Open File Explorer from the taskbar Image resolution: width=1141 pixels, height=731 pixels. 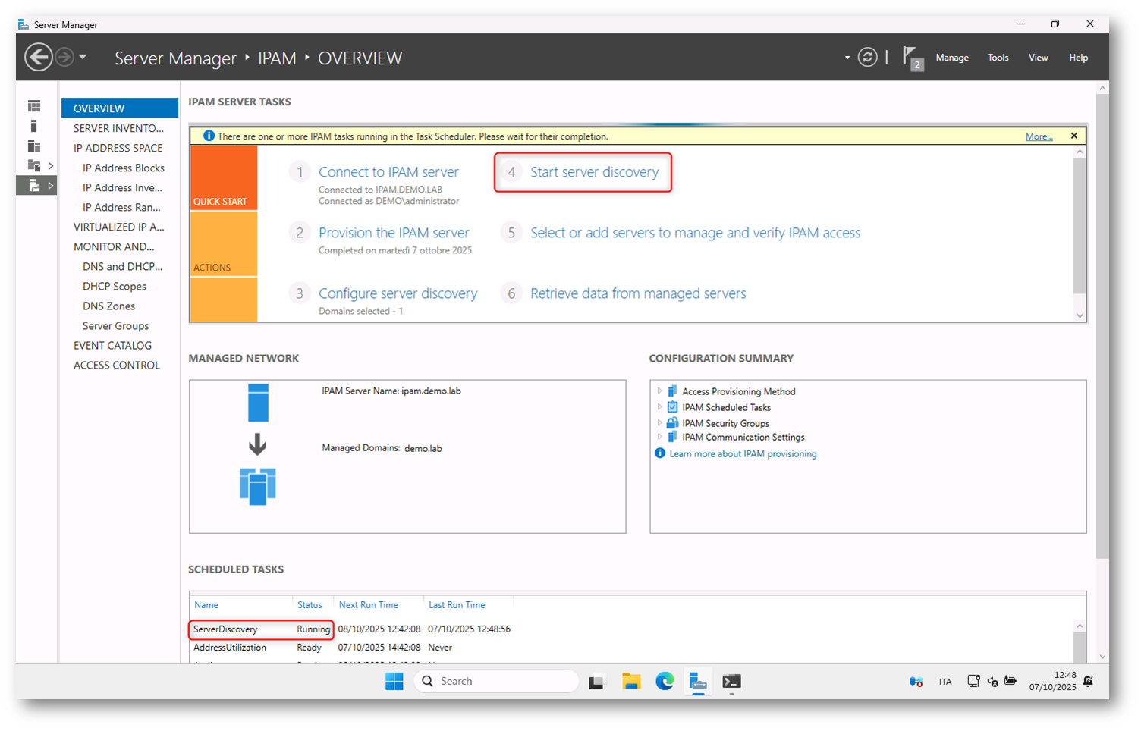point(631,681)
